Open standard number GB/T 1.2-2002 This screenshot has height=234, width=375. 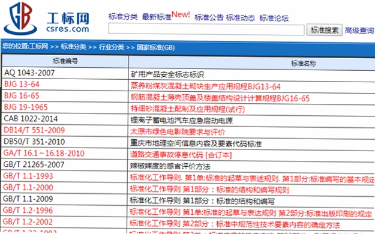coord(28,222)
